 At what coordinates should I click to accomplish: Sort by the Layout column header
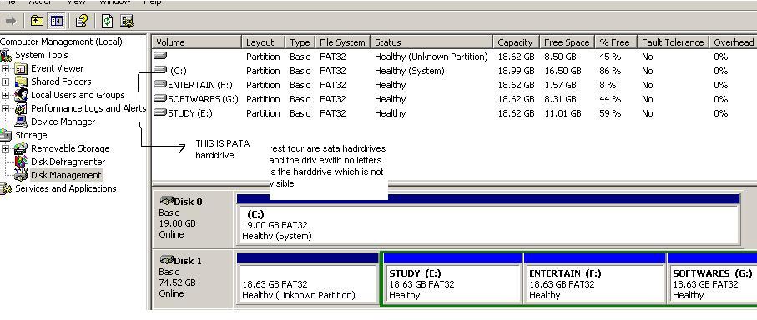263,42
